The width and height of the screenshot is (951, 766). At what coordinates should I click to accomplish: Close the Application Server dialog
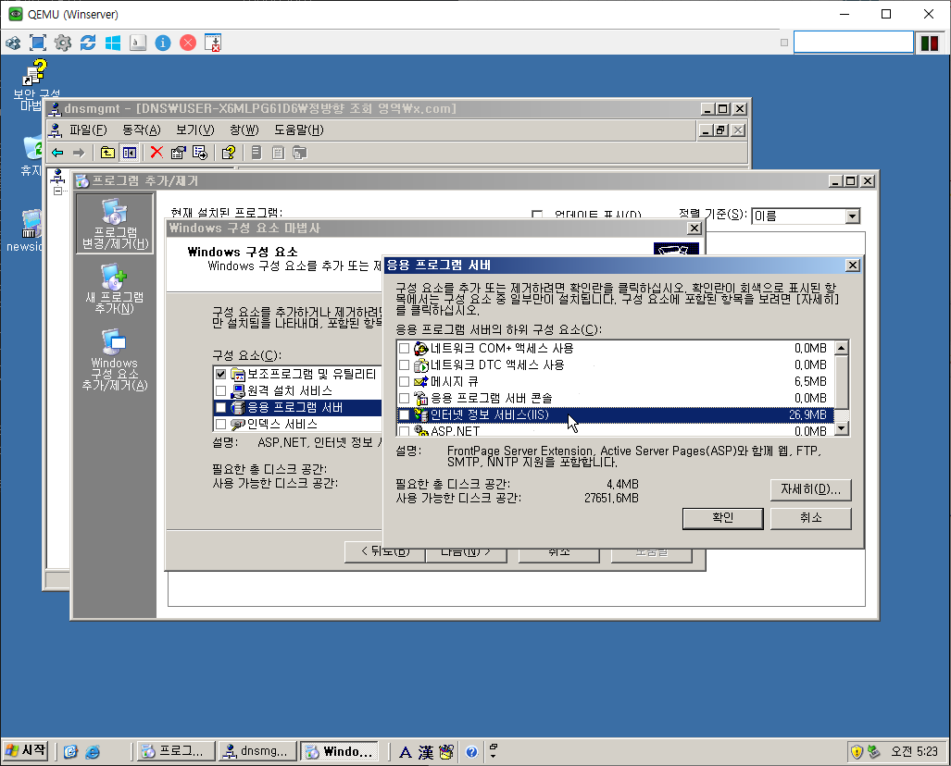pyautogui.click(x=852, y=266)
